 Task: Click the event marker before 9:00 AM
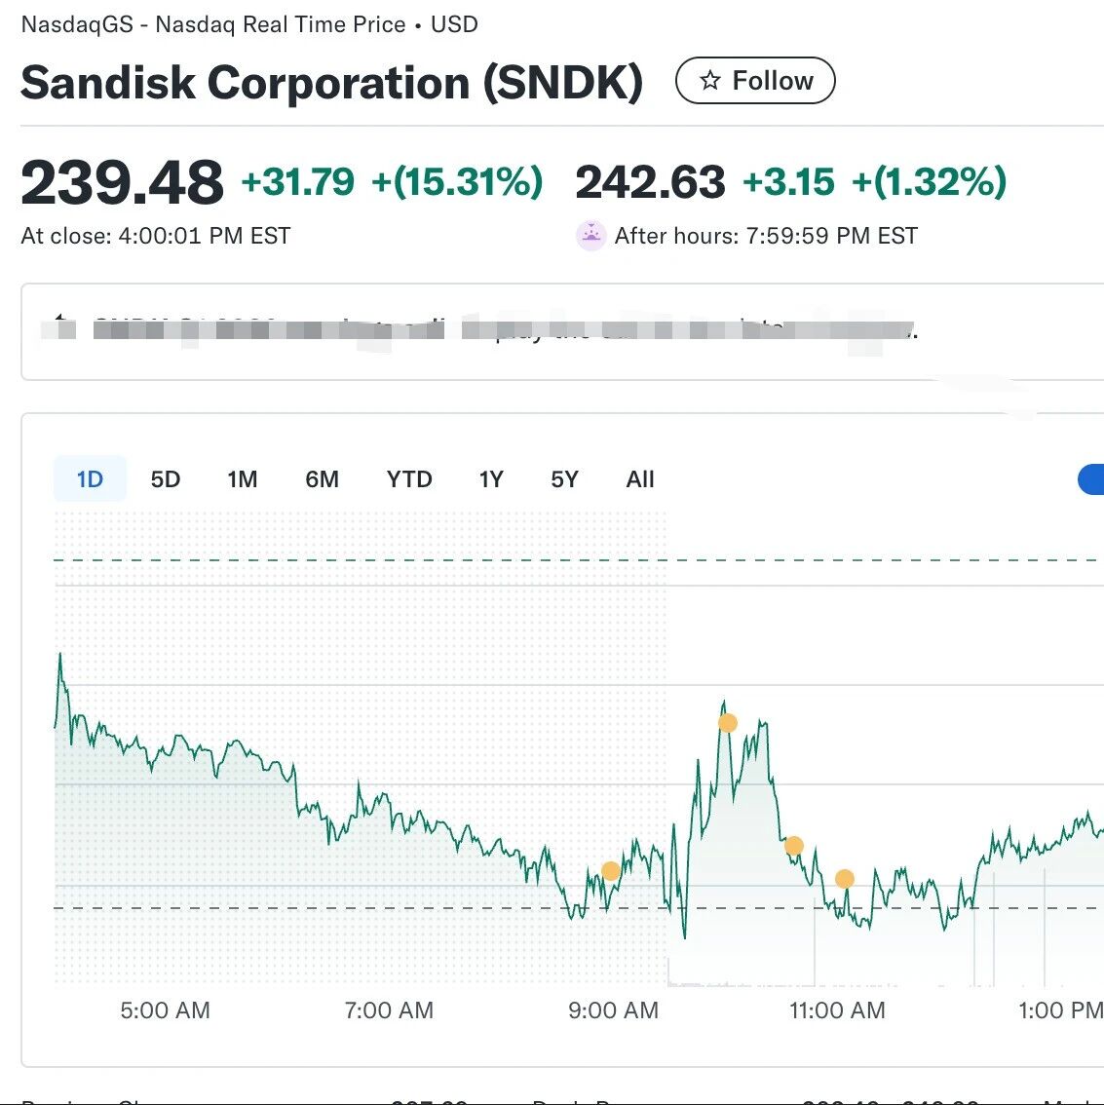[x=611, y=871]
